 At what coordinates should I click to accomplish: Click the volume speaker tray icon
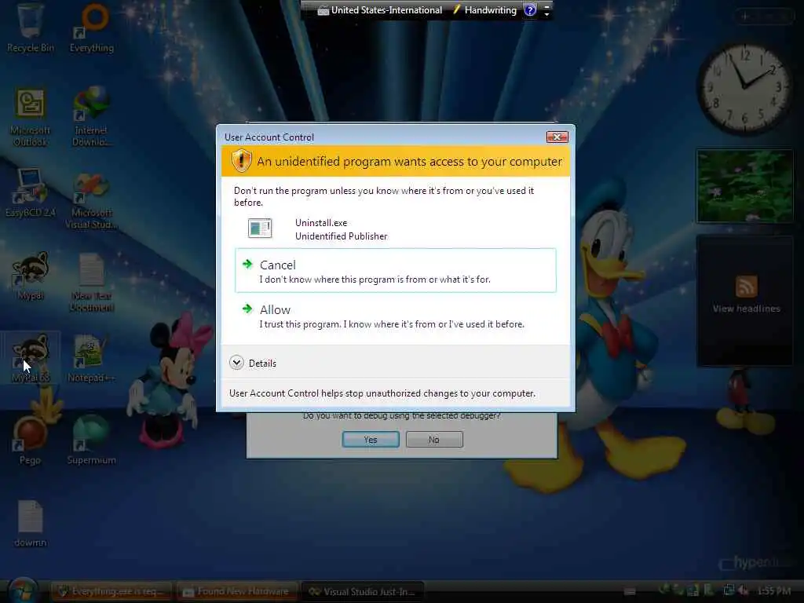[743, 590]
